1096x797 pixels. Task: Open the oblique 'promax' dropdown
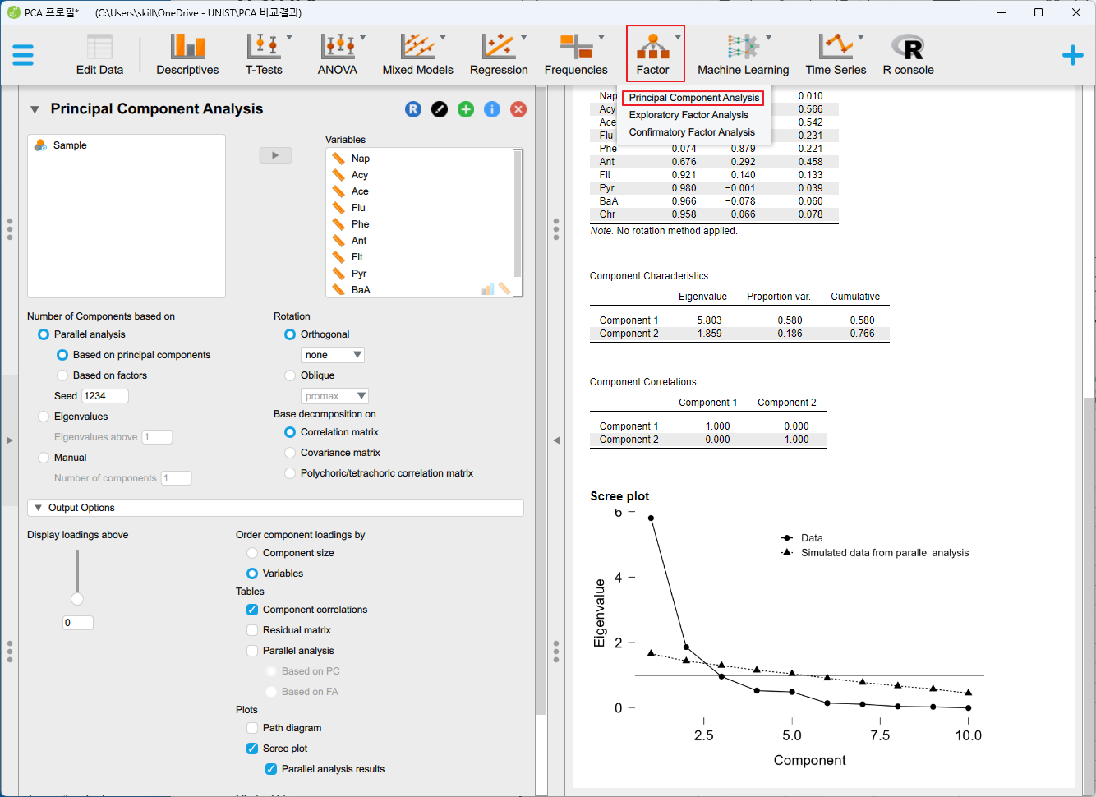coord(334,396)
